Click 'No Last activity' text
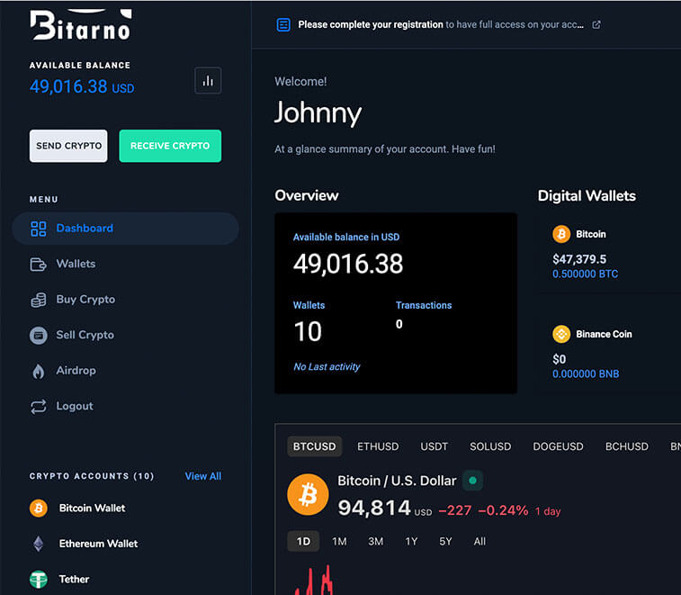The width and height of the screenshot is (681, 595). pyautogui.click(x=327, y=367)
